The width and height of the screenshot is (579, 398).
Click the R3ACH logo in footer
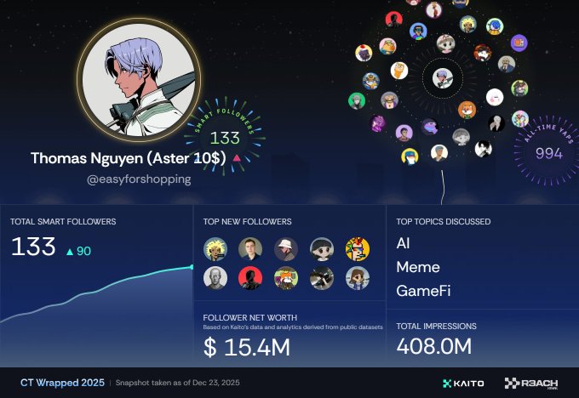coord(531,384)
